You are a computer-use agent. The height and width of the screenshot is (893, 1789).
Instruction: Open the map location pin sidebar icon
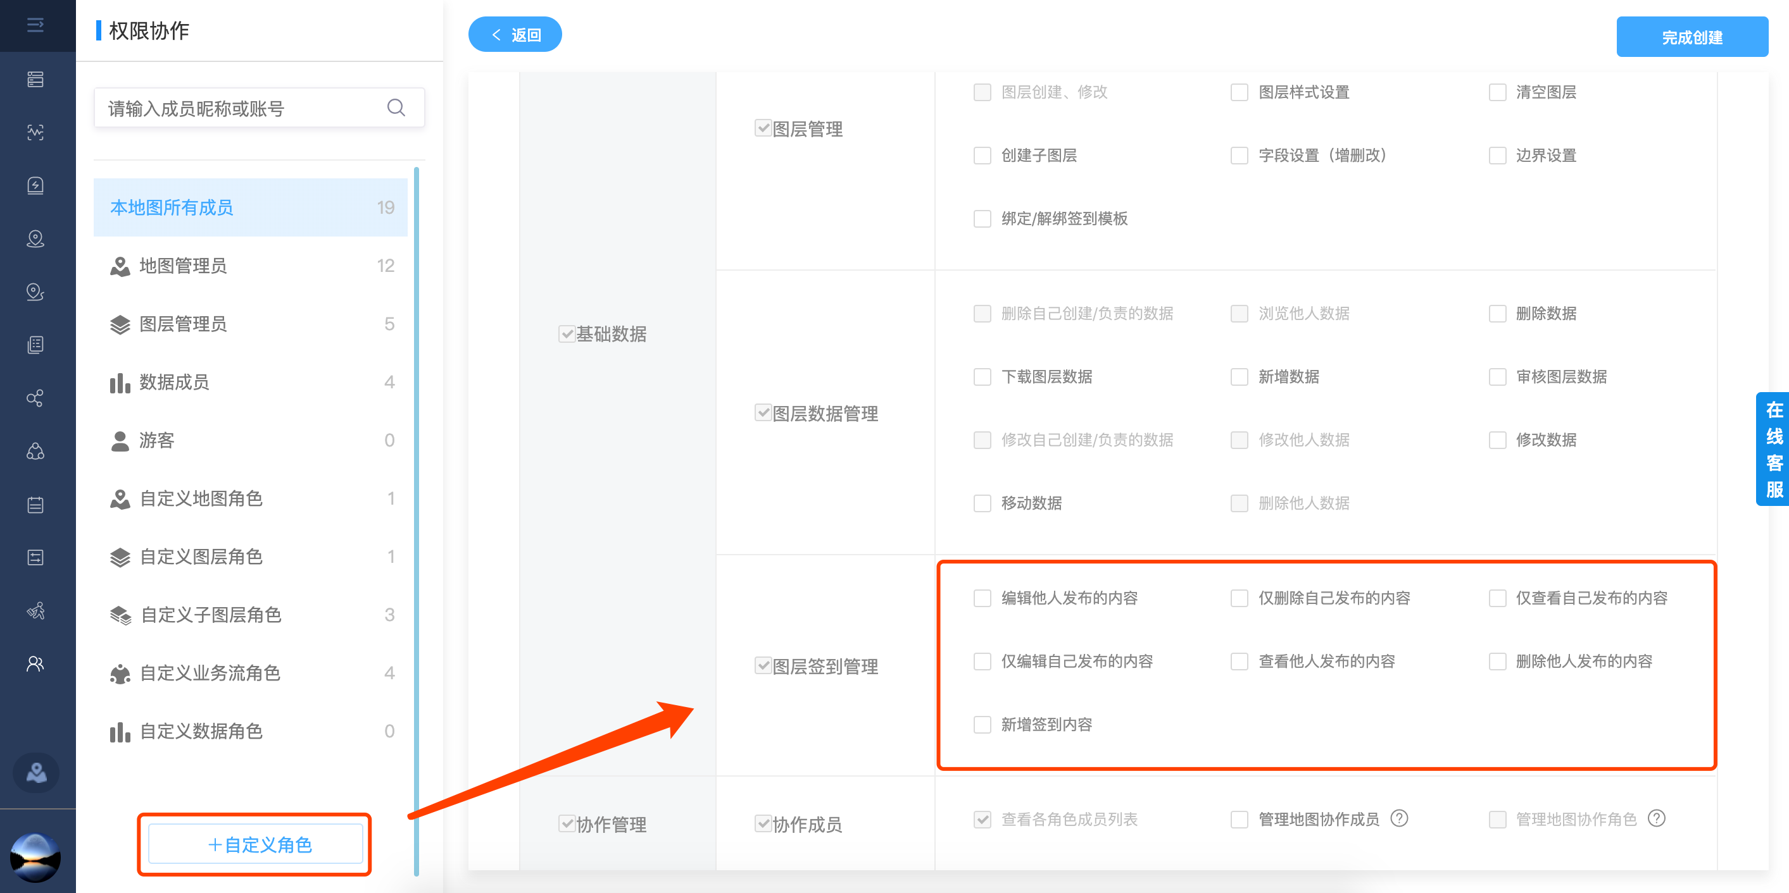click(x=35, y=238)
